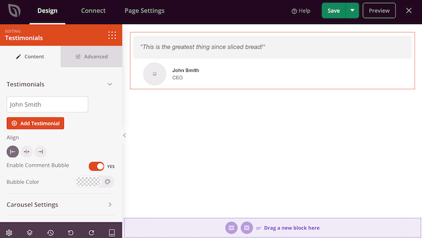The width and height of the screenshot is (422, 238).
Task: Open the blocks grid icon
Action: point(112,35)
